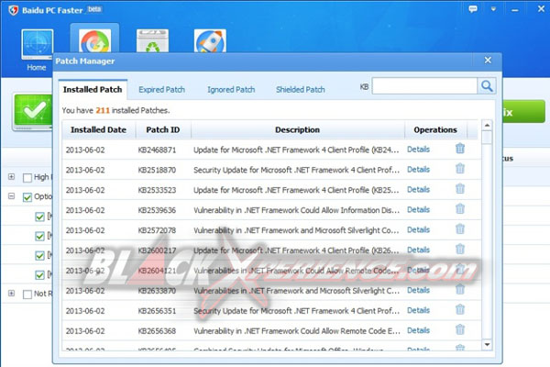The image size is (550, 367).
Task: Delete patch KB2600217 with trash icon
Action: click(460, 249)
